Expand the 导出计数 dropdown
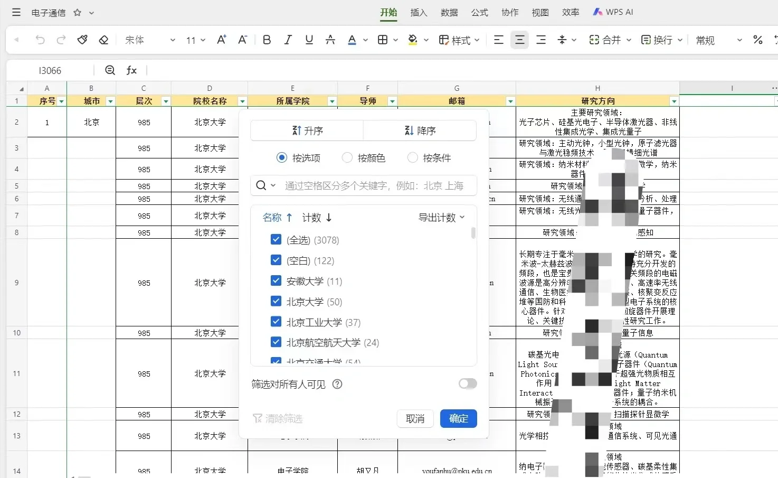This screenshot has height=478, width=778. click(442, 218)
